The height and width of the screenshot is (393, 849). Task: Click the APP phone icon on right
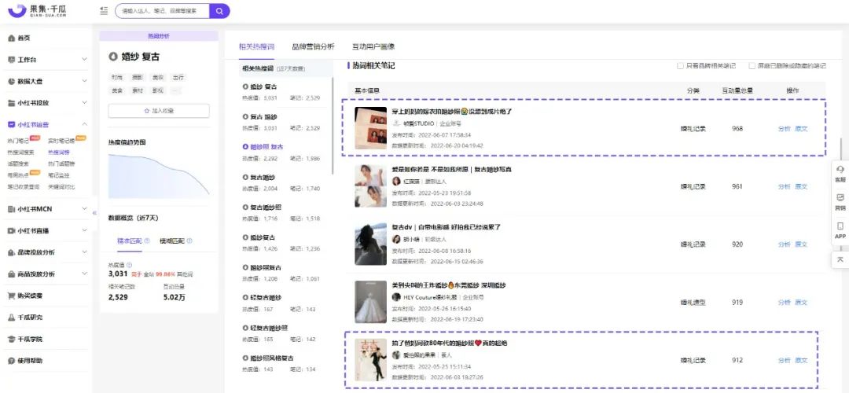coord(840,226)
